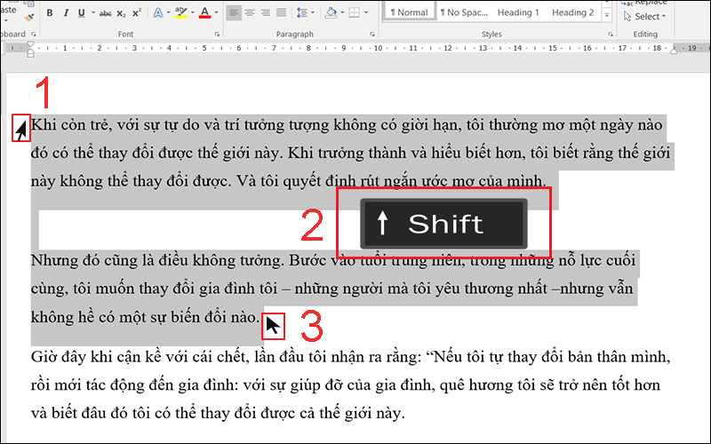
Task: Apply the yellow text highlight color
Action: (181, 12)
